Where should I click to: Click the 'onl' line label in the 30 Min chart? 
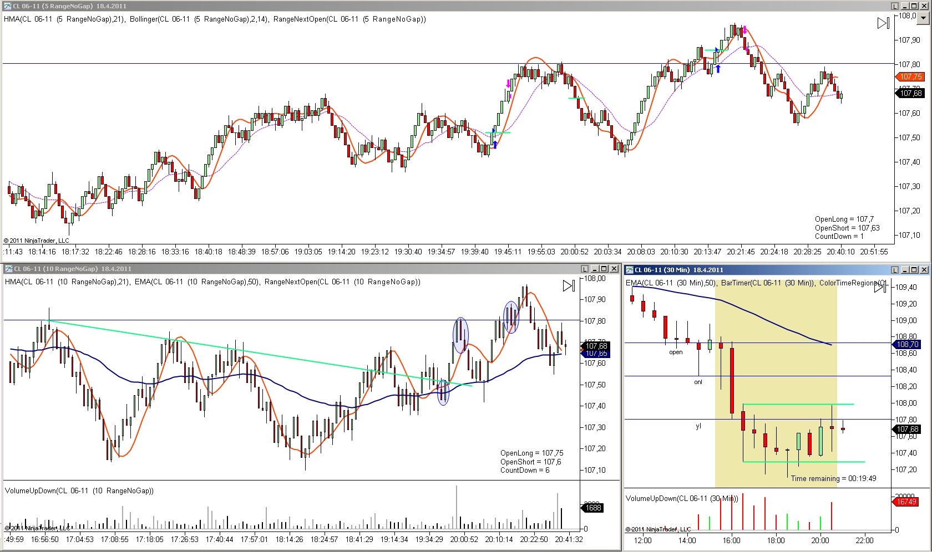(x=698, y=382)
